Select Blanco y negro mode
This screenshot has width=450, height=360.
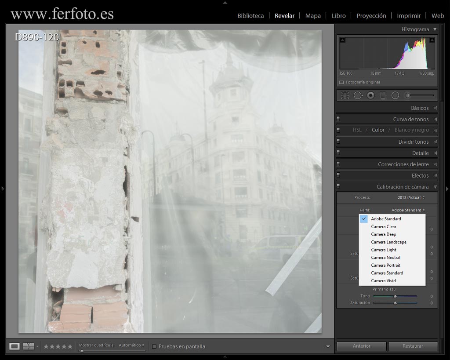(411, 130)
